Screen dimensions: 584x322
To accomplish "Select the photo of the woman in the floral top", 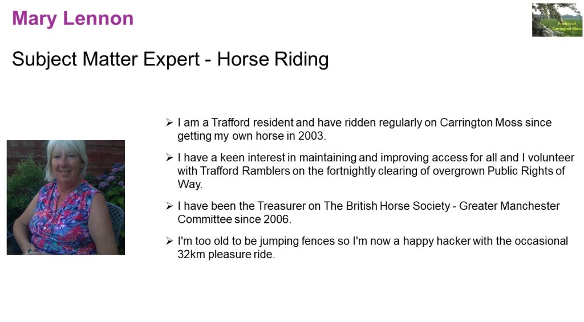I will [x=66, y=197].
